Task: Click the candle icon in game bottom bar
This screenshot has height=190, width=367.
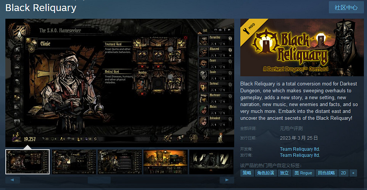Action: point(220,138)
